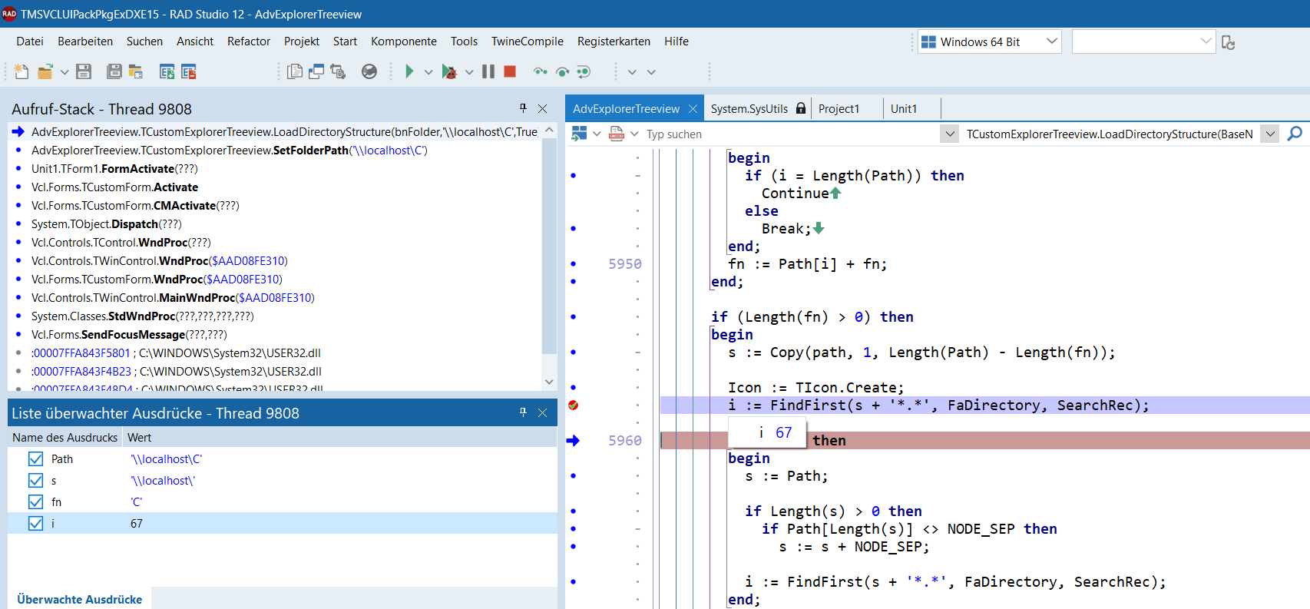Open the View Form list icon
This screenshot has height=609, width=1310.
[x=316, y=71]
